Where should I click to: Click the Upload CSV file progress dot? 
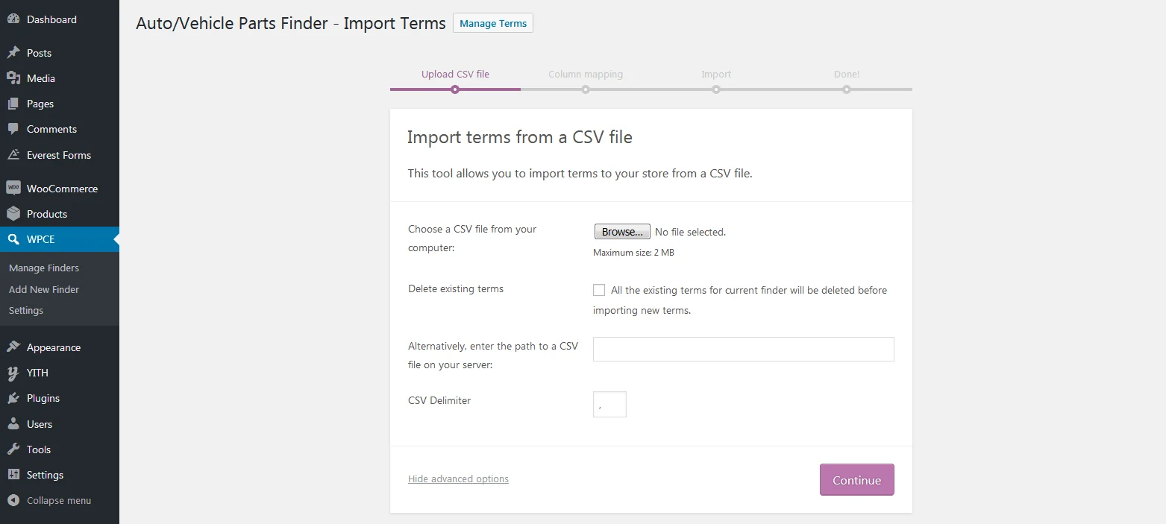coord(455,89)
